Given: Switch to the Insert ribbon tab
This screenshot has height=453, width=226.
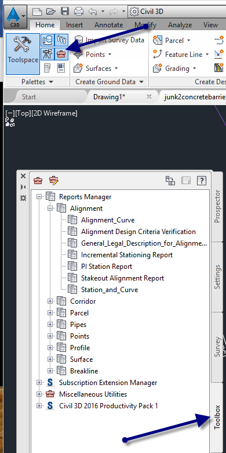Looking at the screenshot, I should pyautogui.click(x=74, y=25).
